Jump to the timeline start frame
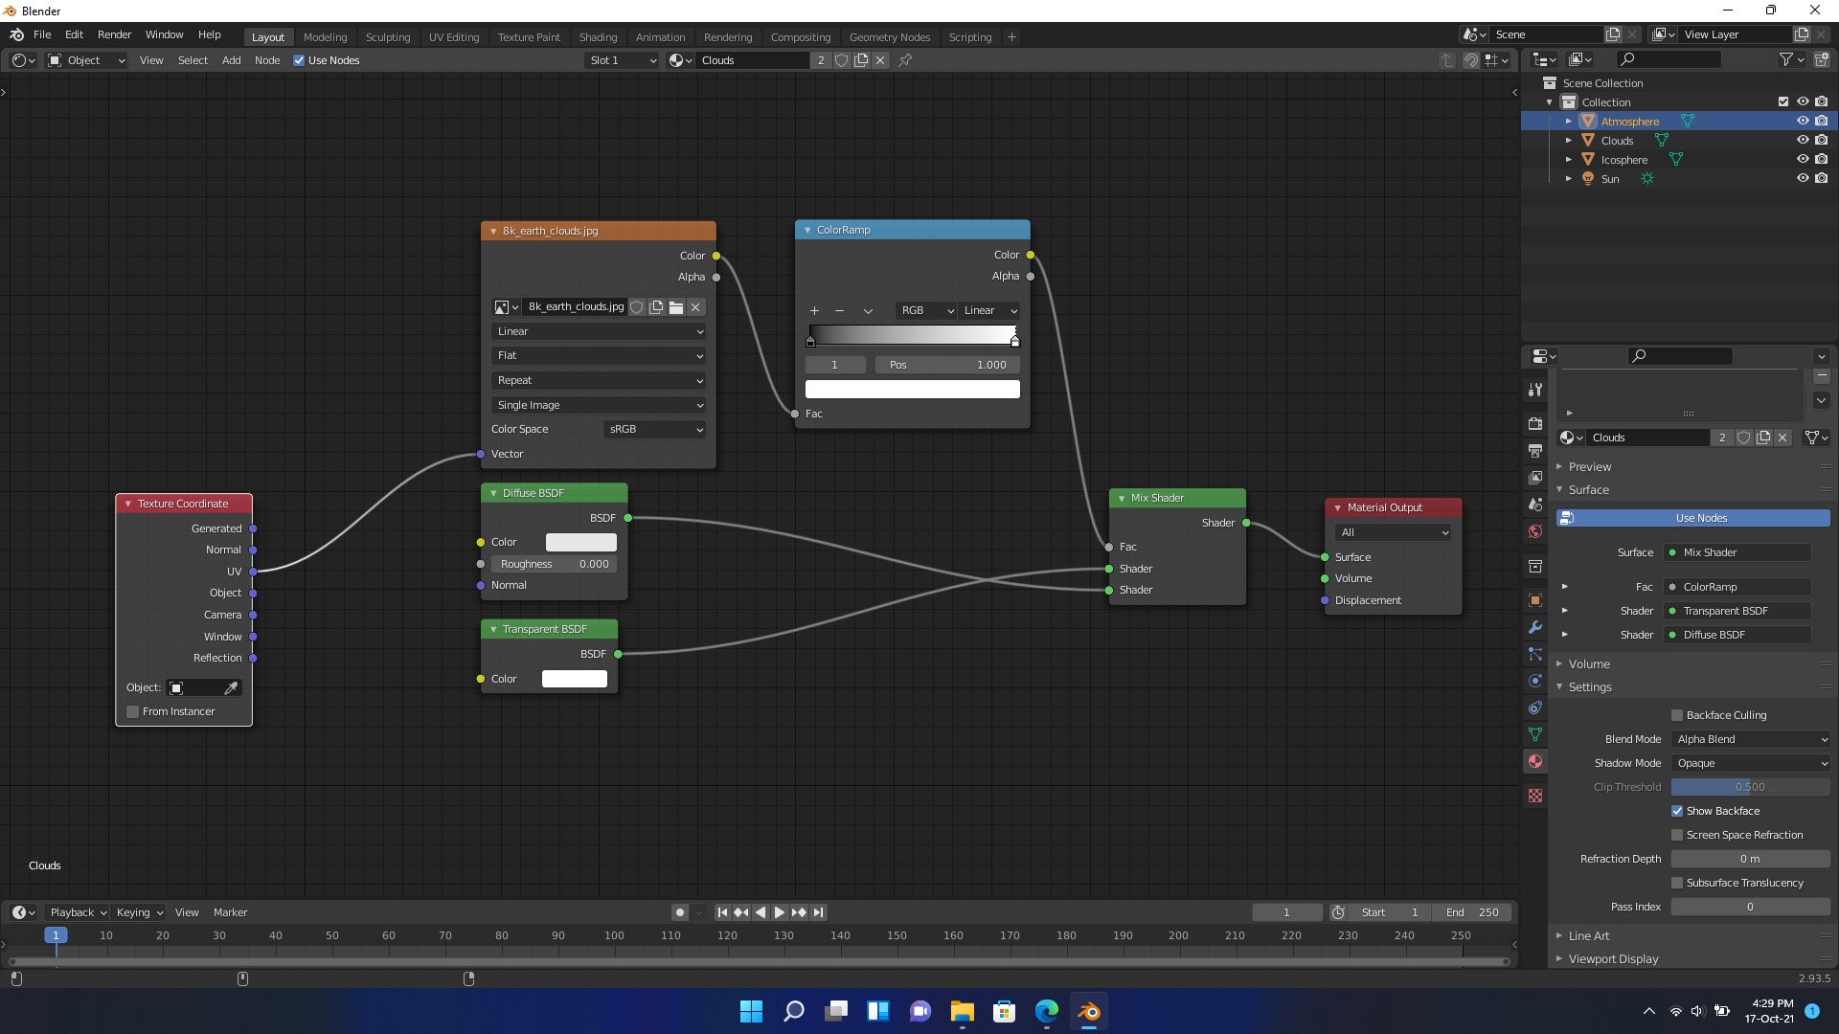Image resolution: width=1839 pixels, height=1034 pixels. point(722,912)
